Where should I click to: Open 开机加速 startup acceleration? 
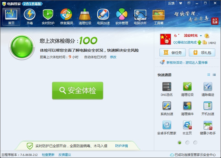pyautogui.click(x=208, y=108)
